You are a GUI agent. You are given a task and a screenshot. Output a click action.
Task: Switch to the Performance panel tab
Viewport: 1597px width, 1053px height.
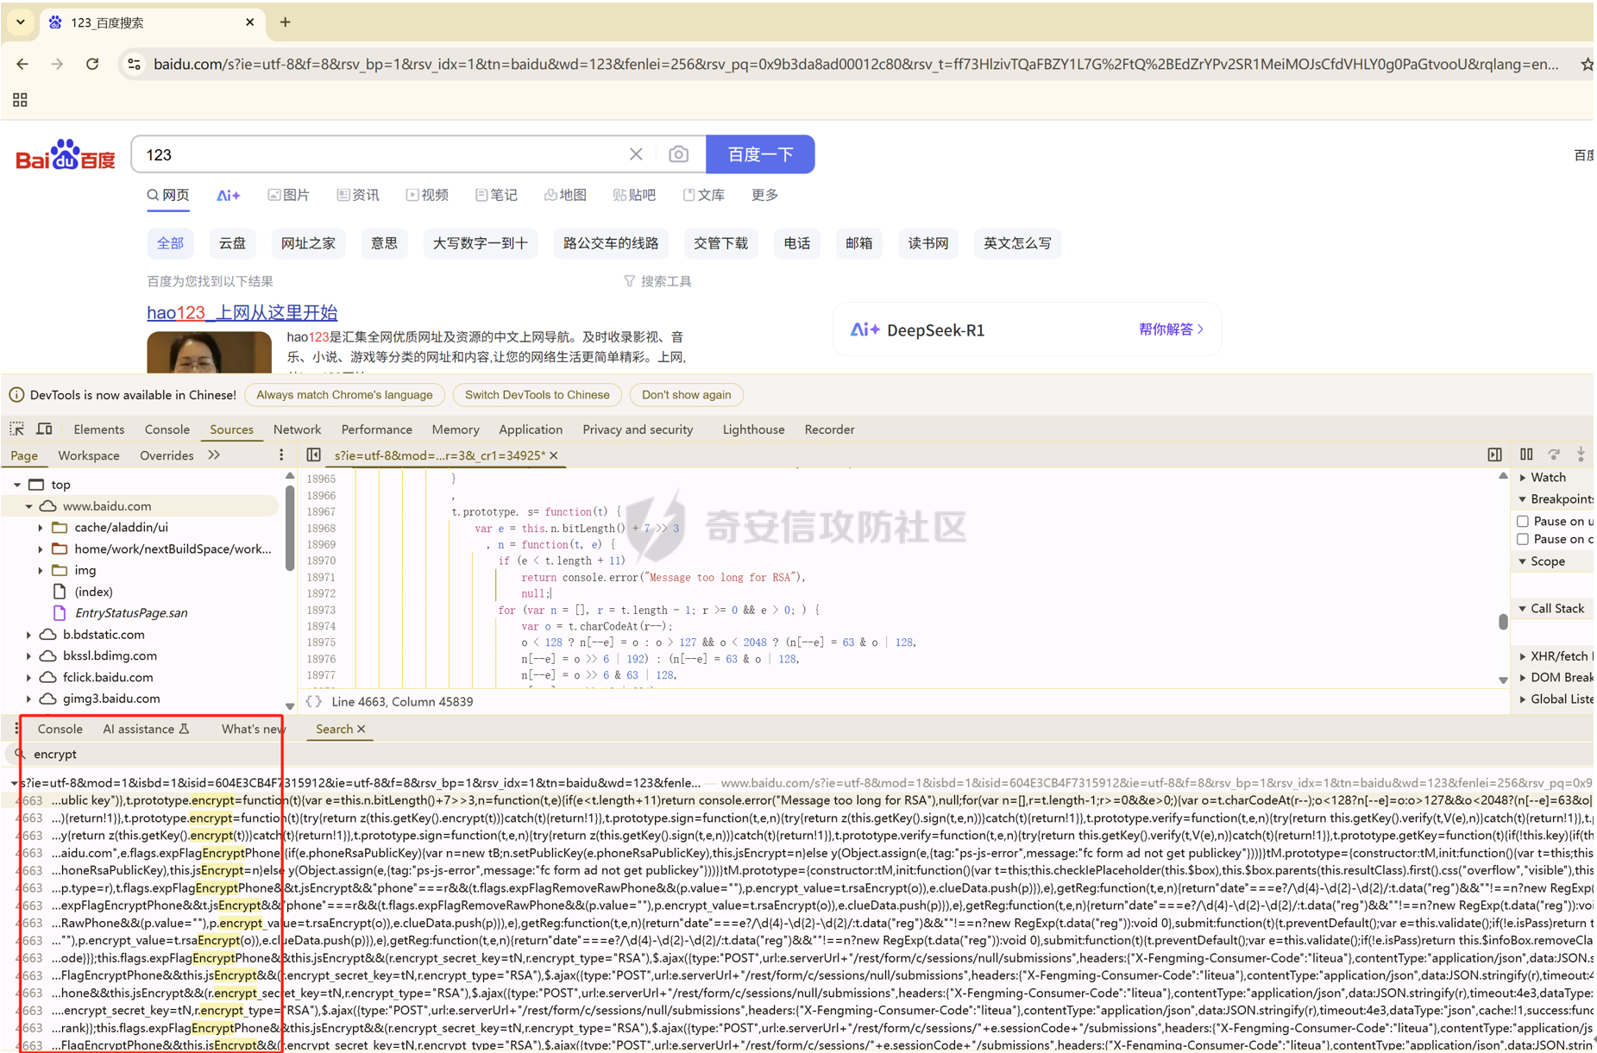coord(377,429)
